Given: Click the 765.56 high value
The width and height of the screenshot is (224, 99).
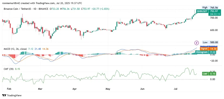Looking at the screenshot, I should pyautogui.click(x=214, y=7).
